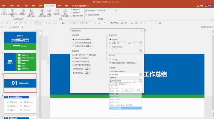Enable Disable hardware graphics acceleration checkbox

[74, 65]
